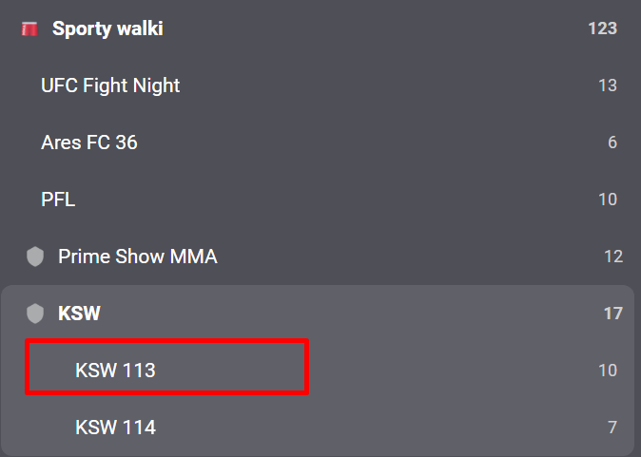The width and height of the screenshot is (641, 457).
Task: Select the KSW 113 event
Action: click(115, 371)
